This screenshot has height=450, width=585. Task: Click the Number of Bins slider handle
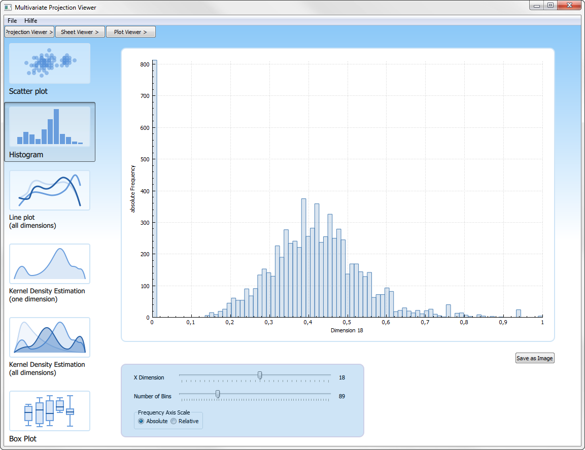pos(218,394)
